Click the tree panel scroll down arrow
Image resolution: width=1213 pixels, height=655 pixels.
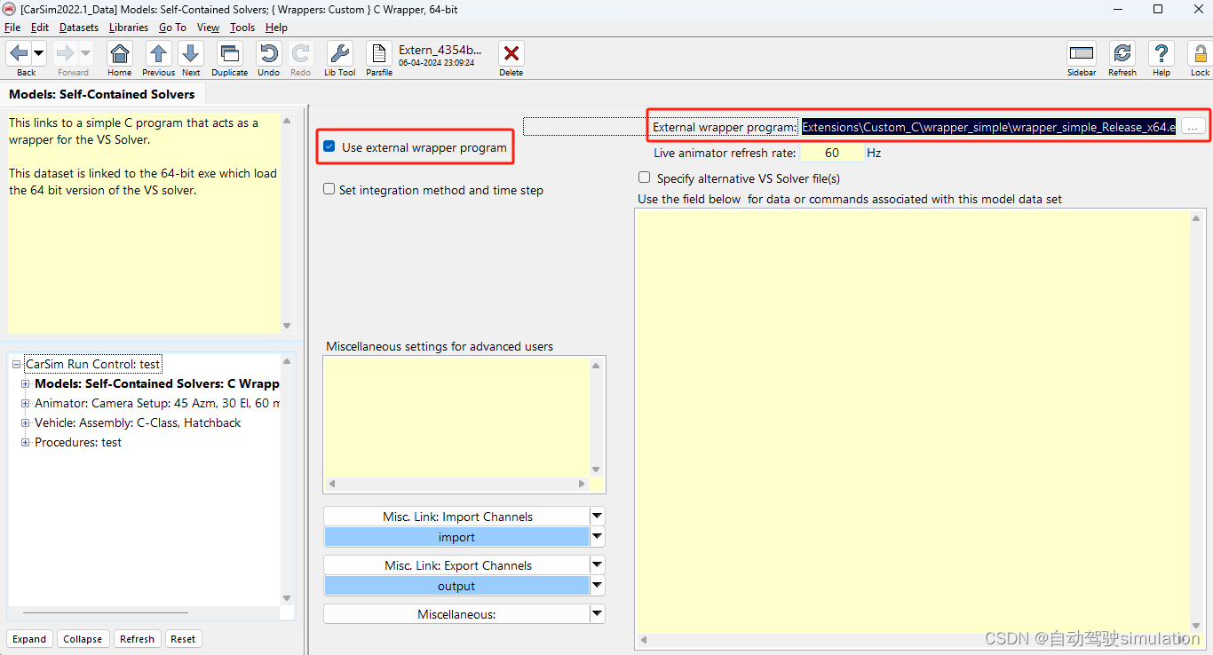(287, 597)
